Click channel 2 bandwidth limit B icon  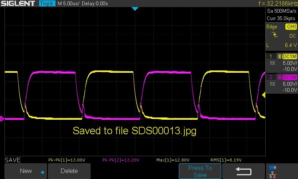pyautogui.click(x=279, y=77)
